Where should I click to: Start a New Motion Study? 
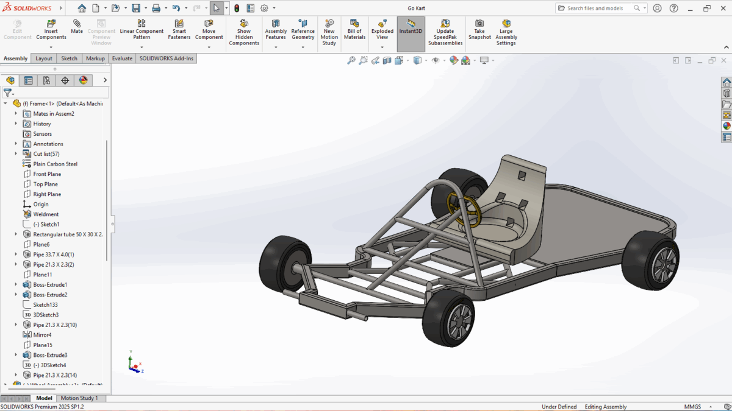tap(329, 24)
